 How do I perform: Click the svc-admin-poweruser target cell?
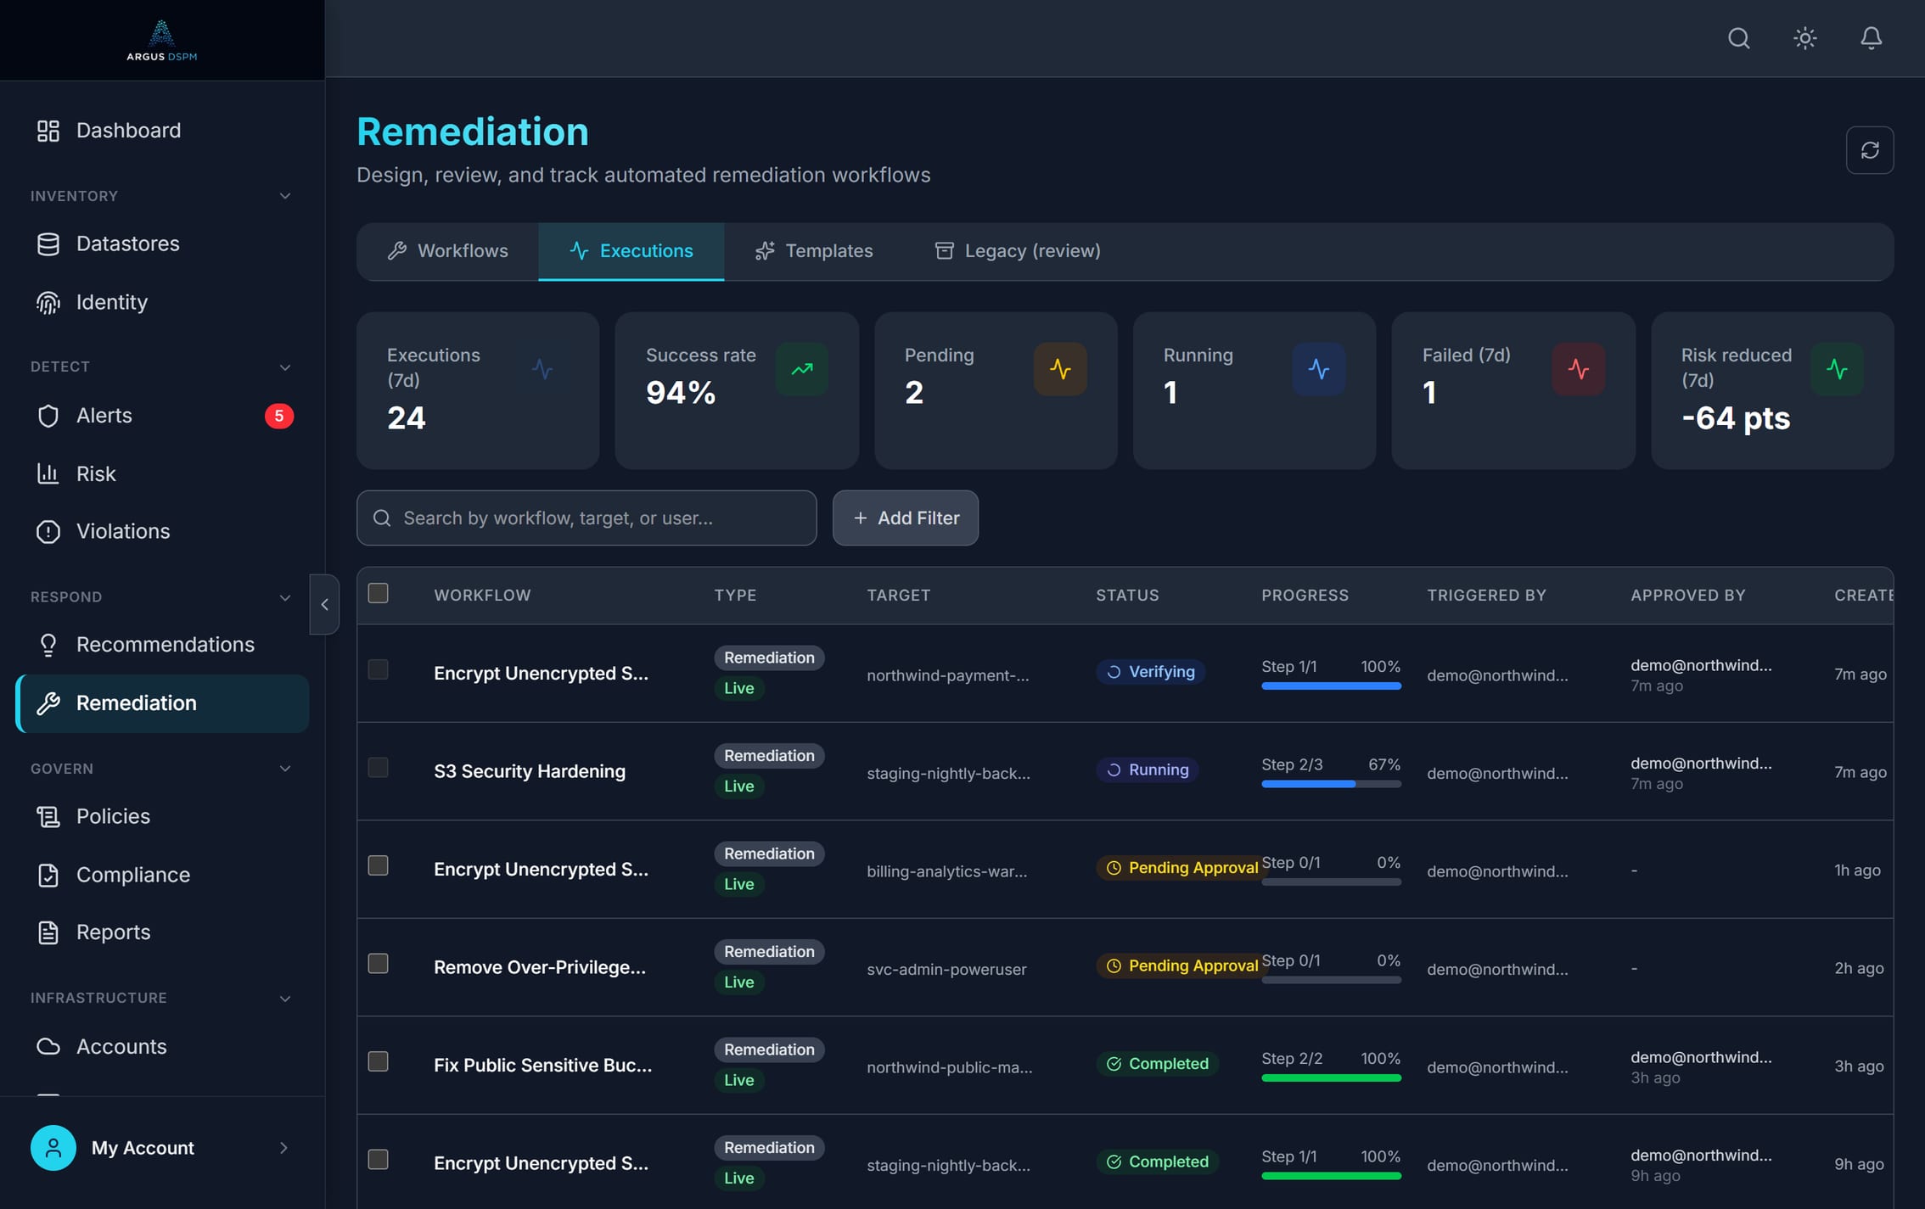point(946,969)
